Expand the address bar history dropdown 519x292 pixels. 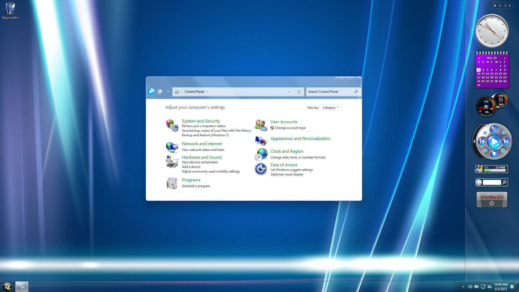(289, 92)
